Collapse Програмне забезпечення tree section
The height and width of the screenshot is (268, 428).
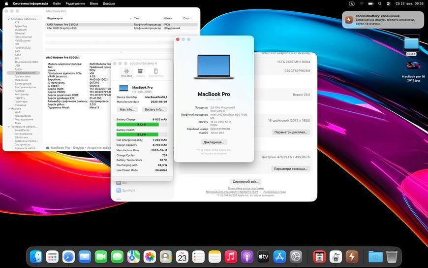(x=9, y=127)
